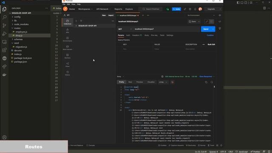Open GET method dropdown
Viewport: 272px width, 153px height.
tap(125, 29)
